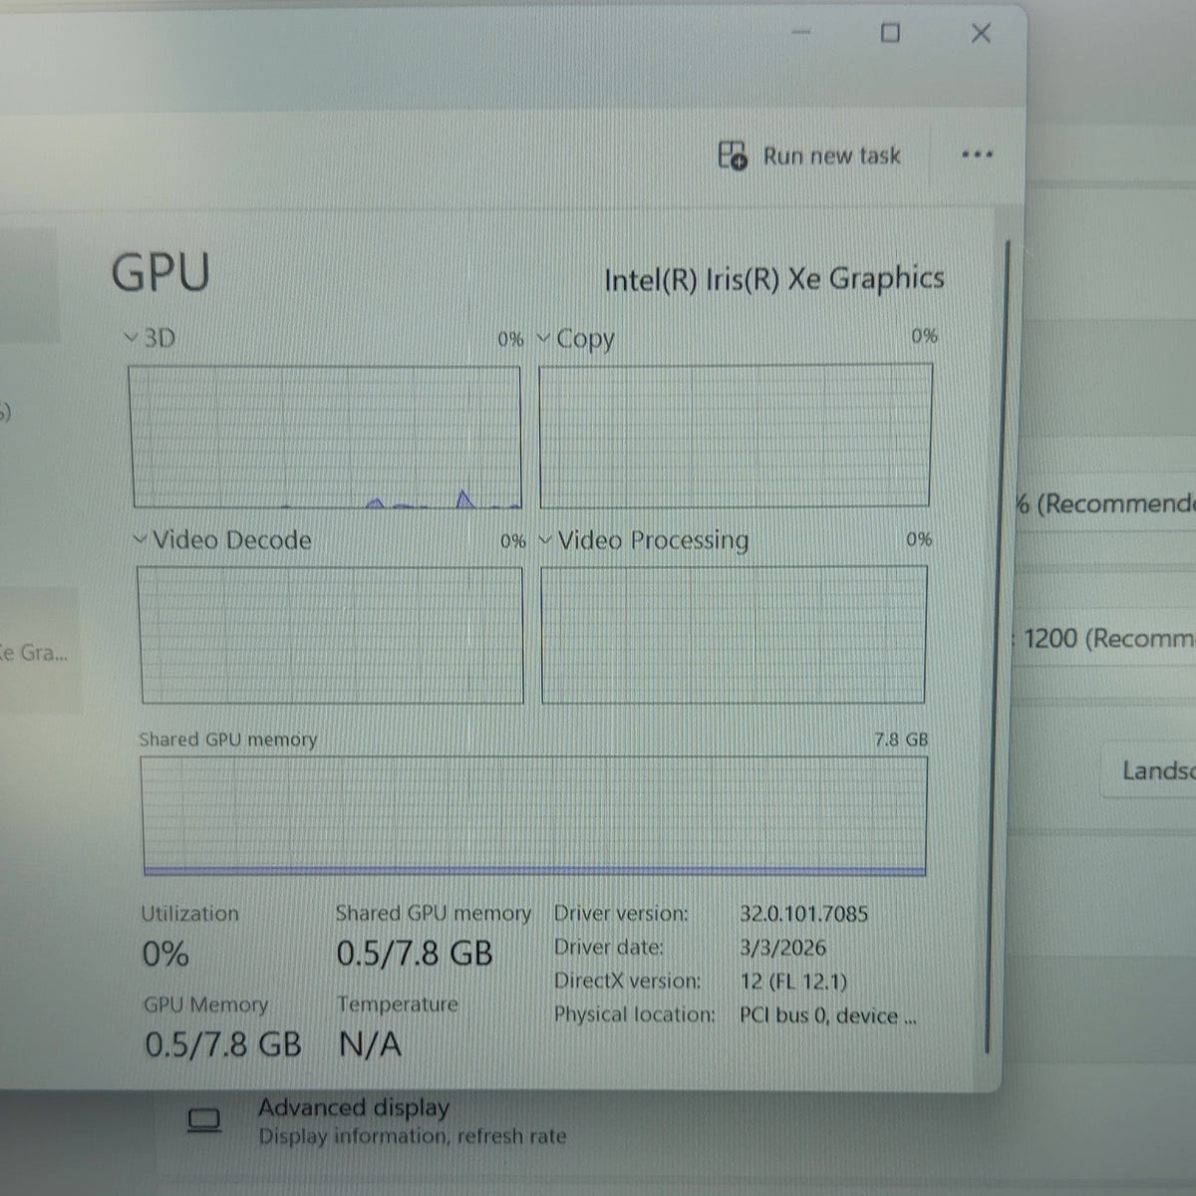
Task: Click the Video Decode utilization graph
Action: [330, 635]
